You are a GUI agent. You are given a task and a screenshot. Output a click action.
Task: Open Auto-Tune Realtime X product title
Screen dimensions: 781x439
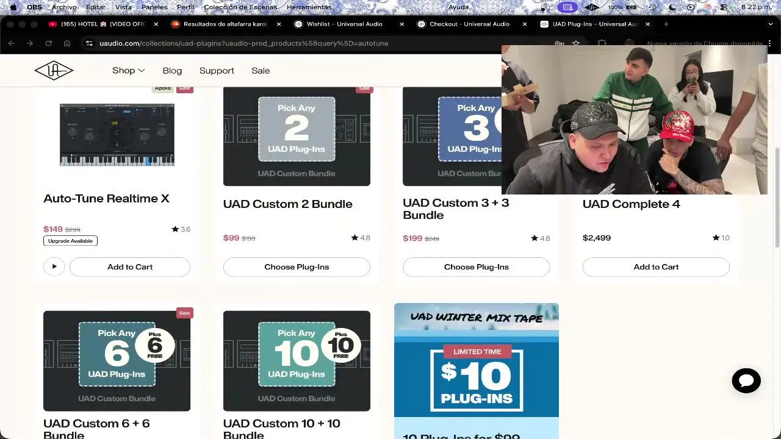tap(106, 198)
